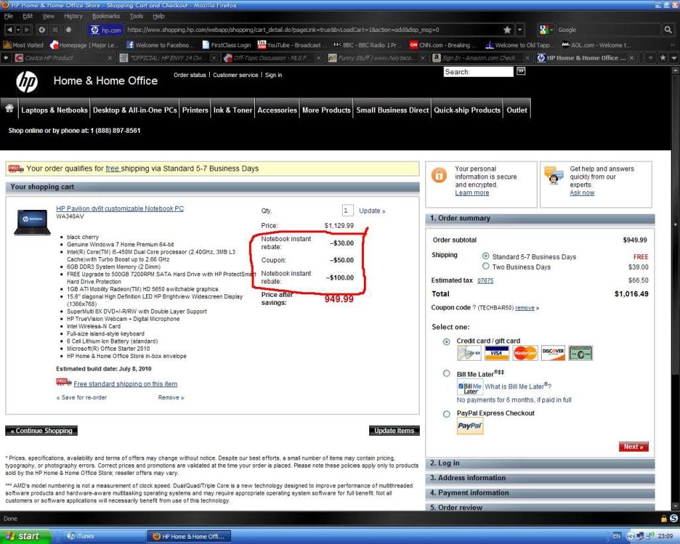Open Ink & Toner navigation item
The height and width of the screenshot is (544, 680).
pyautogui.click(x=232, y=110)
